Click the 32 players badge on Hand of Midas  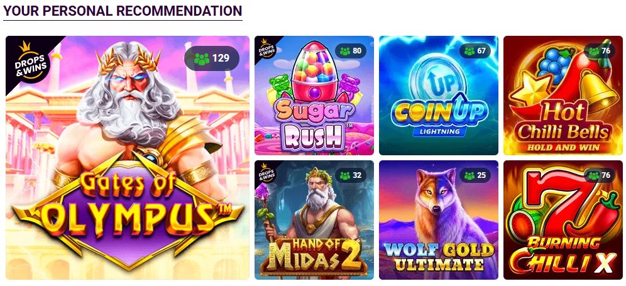pyautogui.click(x=351, y=176)
